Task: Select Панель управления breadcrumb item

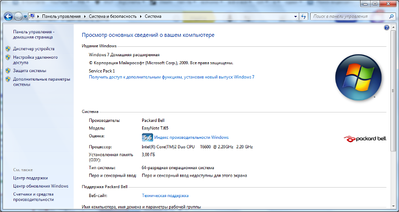Action: pos(61,16)
